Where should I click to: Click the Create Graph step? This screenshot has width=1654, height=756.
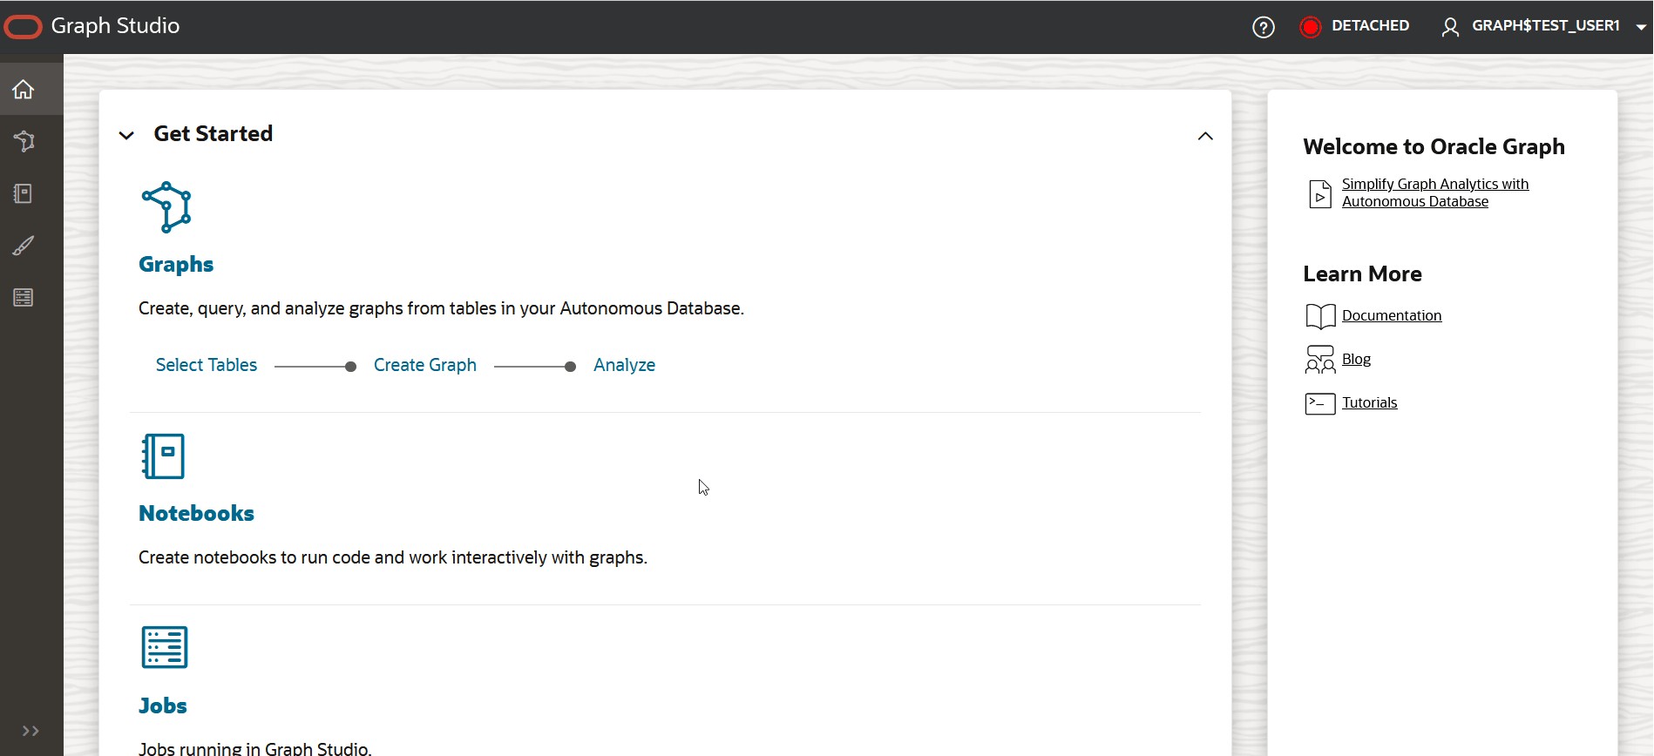point(425,365)
